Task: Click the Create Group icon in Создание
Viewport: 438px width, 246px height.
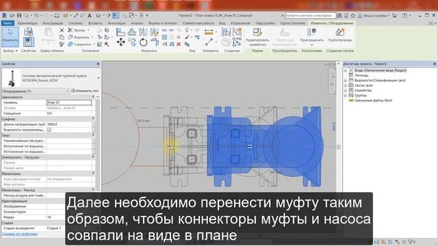Action: click(x=237, y=32)
